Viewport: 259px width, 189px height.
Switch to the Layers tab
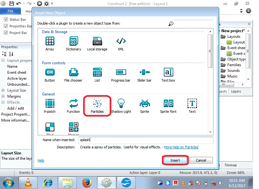[236, 91]
